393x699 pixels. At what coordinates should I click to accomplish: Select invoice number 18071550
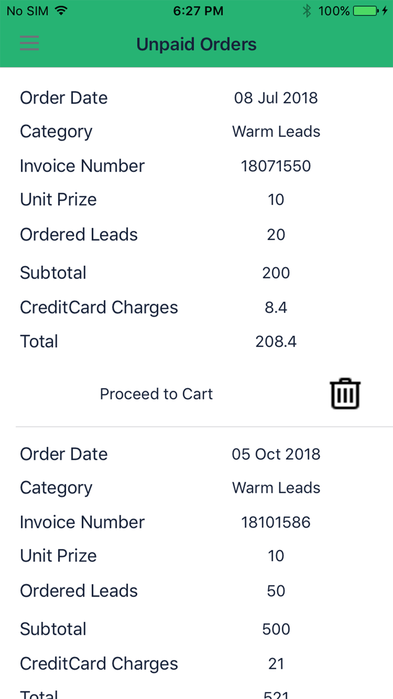tap(276, 166)
